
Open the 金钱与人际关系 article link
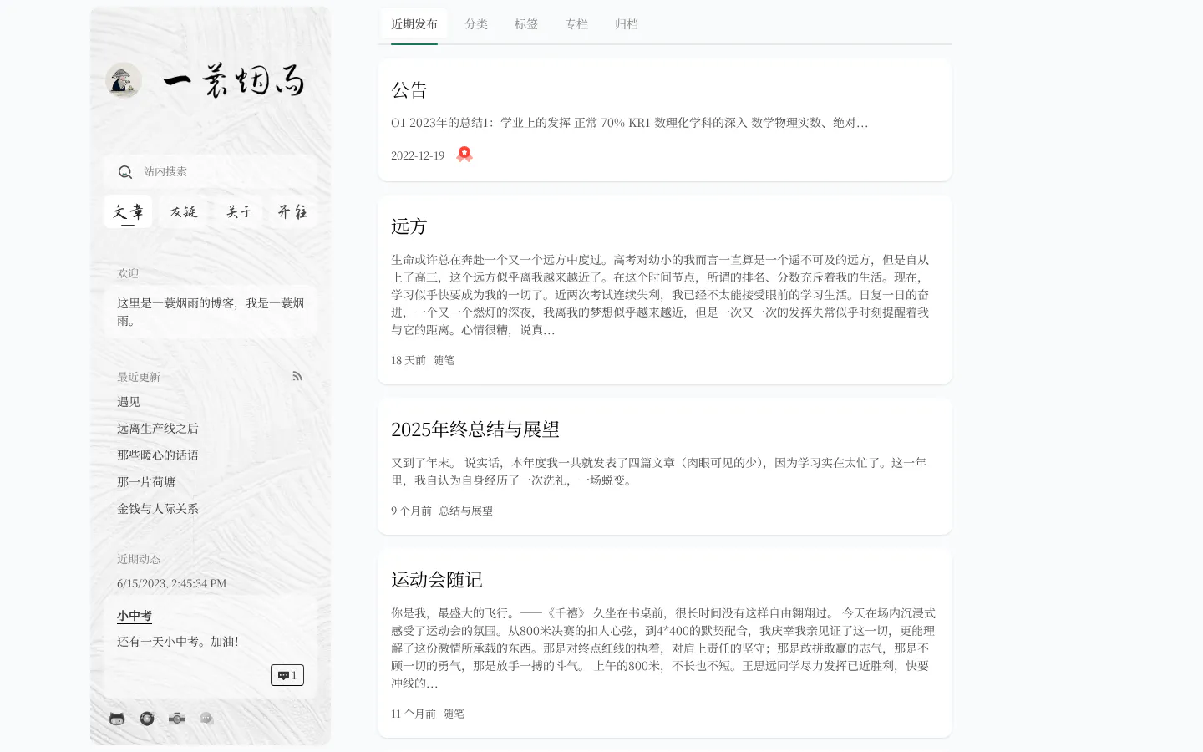(158, 509)
